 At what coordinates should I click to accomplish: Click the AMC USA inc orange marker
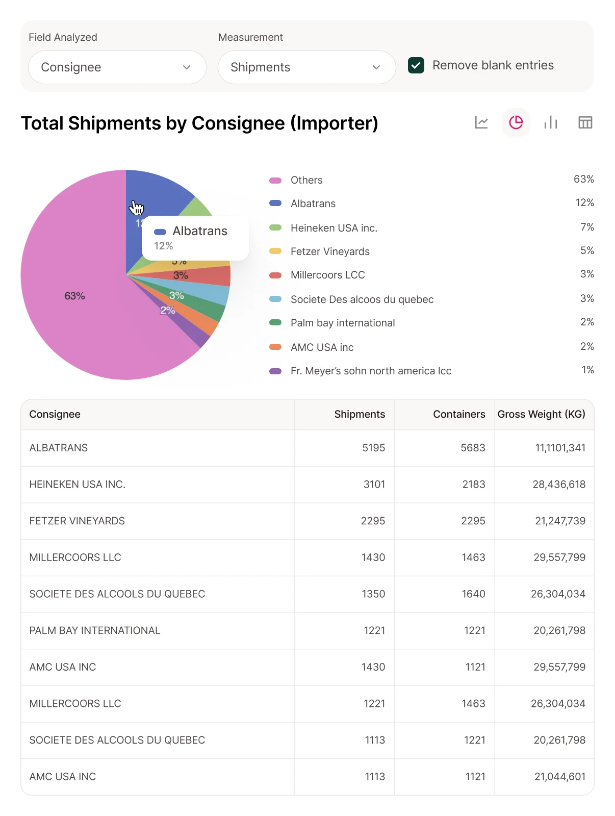(x=275, y=347)
